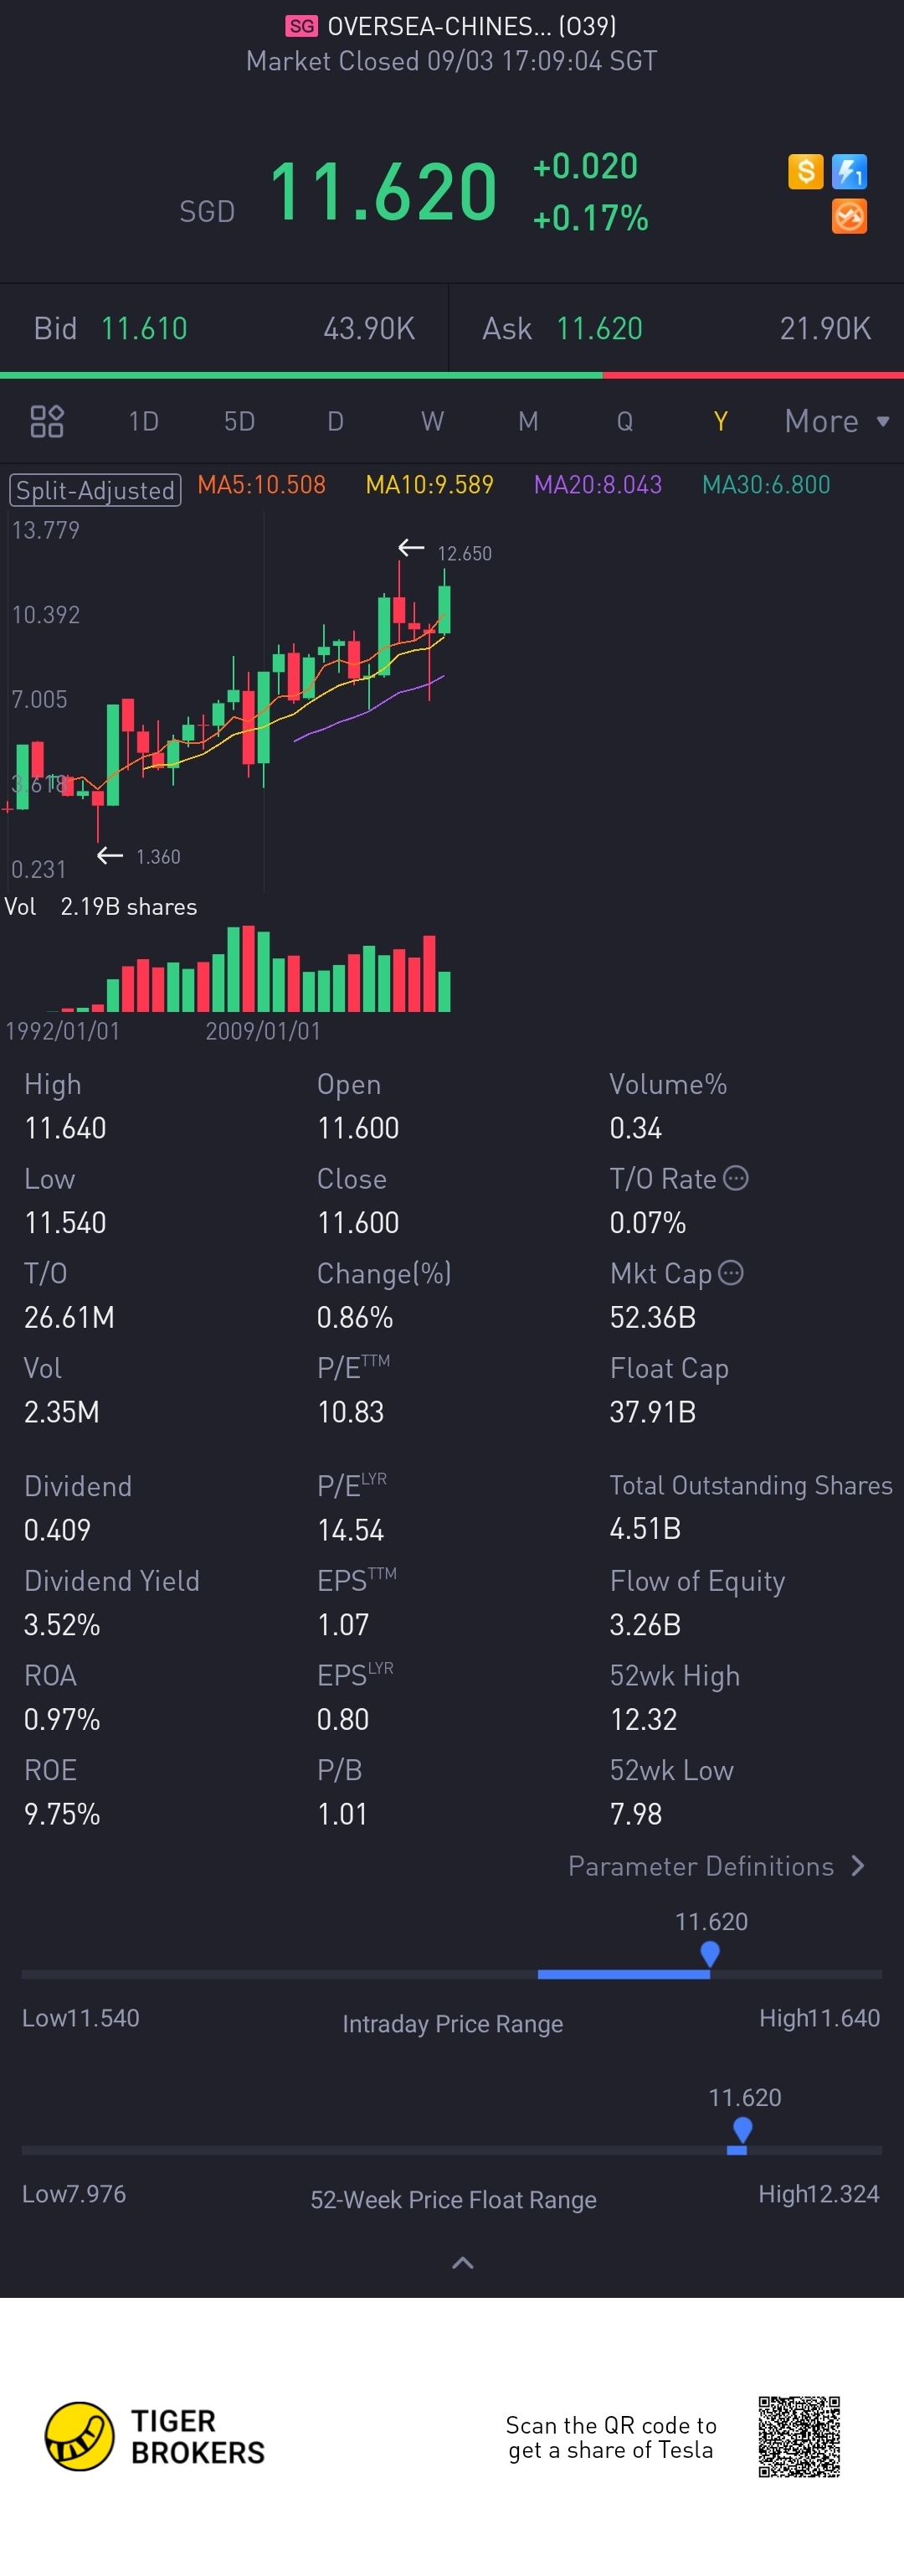This screenshot has width=904, height=2576.
Task: Open Parameter Definitions chevron
Action: tap(857, 1866)
